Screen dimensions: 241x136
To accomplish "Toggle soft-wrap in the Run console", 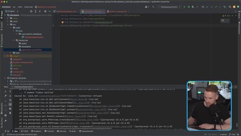I will tap(10, 100).
